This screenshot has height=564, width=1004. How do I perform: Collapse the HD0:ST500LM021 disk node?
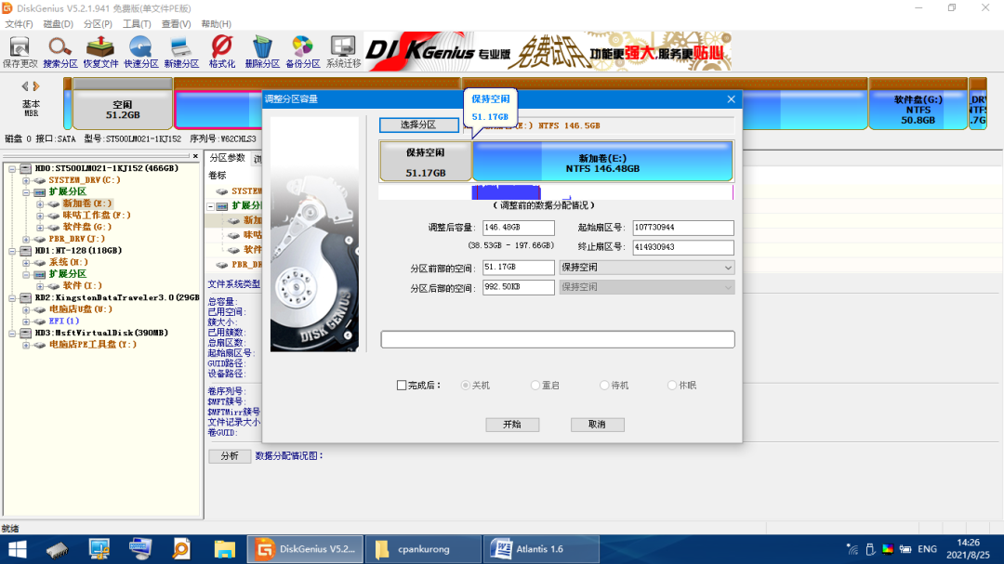coord(12,169)
